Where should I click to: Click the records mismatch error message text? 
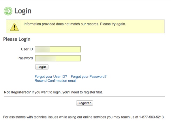click(x=75, y=24)
